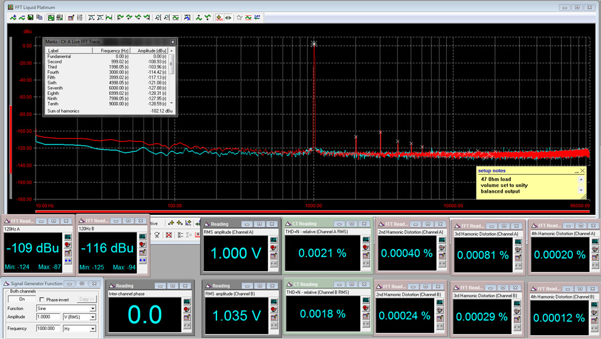Click the Frequency (Hz) column header in Marks
The height and width of the screenshot is (339, 601).
point(111,51)
